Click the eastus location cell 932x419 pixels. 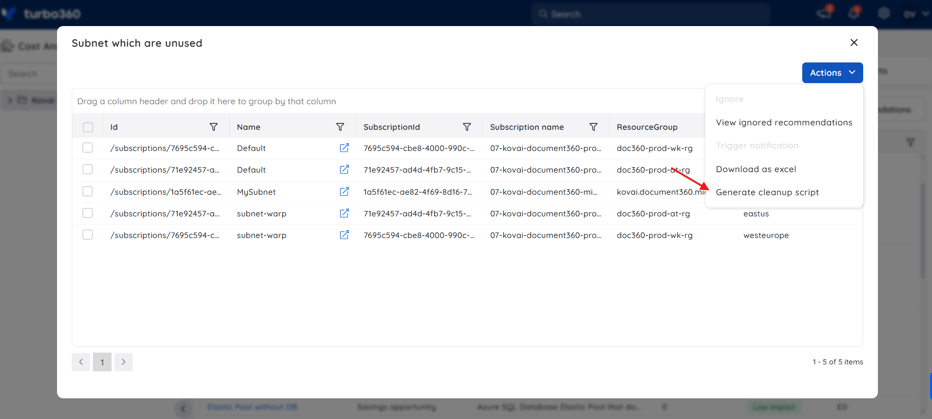[756, 213]
